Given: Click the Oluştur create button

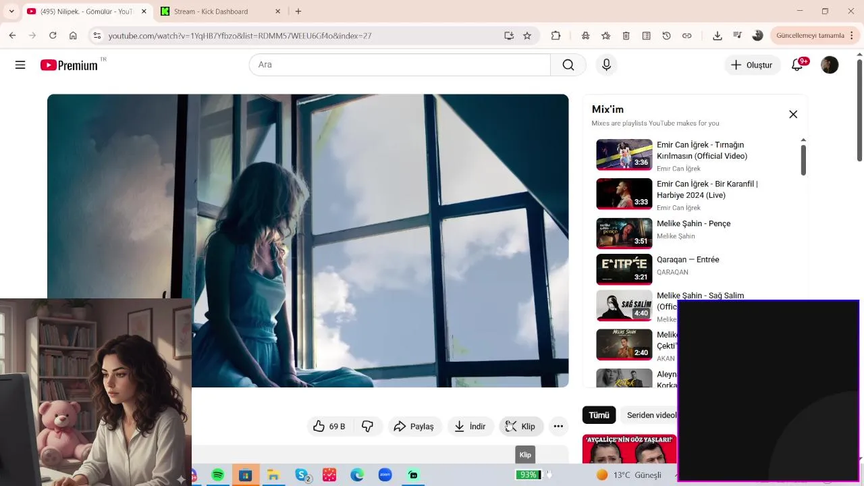Looking at the screenshot, I should coord(752,65).
